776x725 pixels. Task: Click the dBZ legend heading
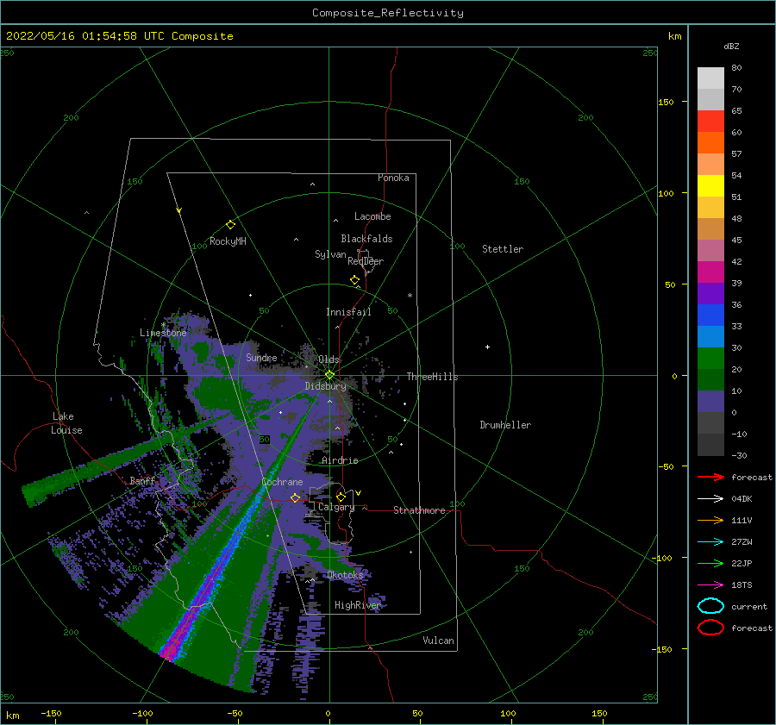[x=731, y=46]
